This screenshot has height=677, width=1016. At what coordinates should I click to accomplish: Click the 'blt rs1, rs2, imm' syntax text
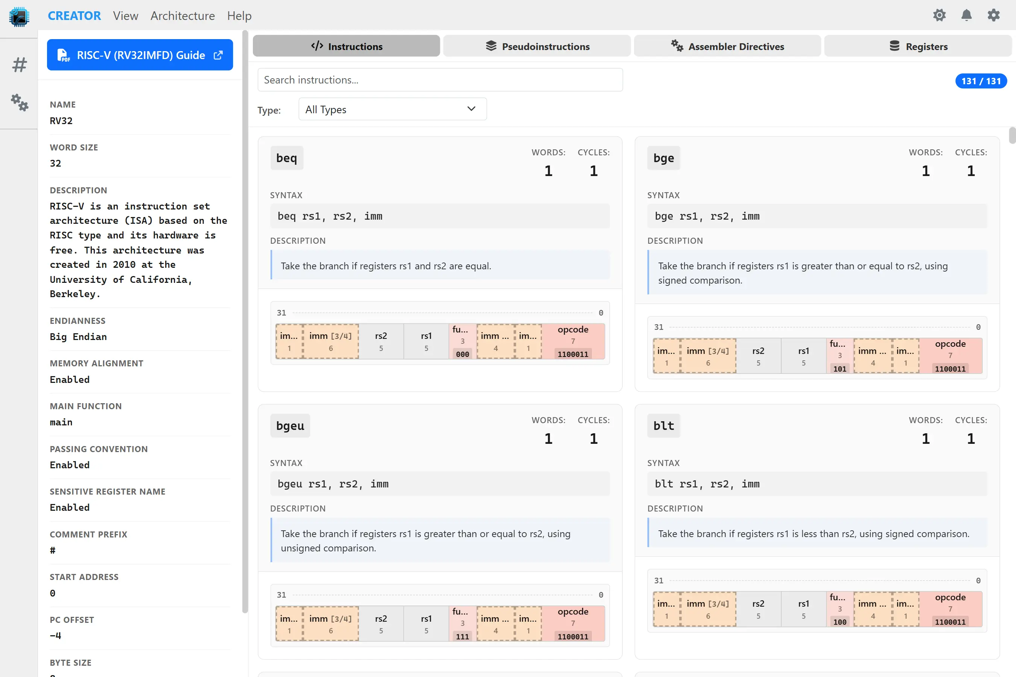pyautogui.click(x=707, y=484)
